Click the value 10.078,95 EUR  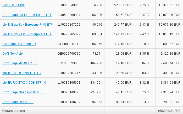[x=170, y=15]
